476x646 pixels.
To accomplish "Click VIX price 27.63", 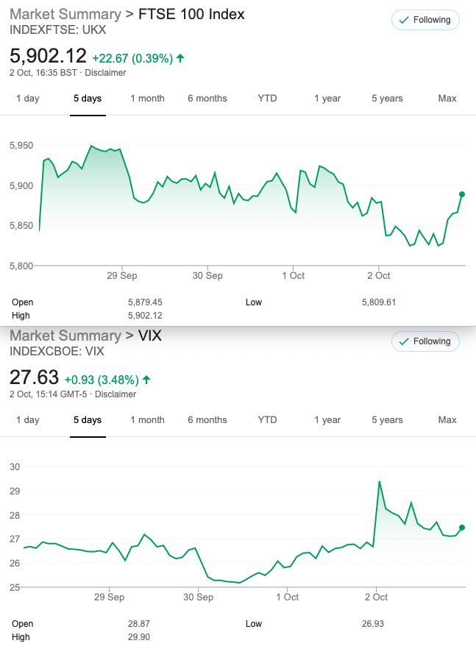I will coord(34,377).
